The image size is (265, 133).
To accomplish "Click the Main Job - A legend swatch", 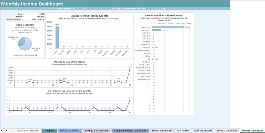I will coord(14,55).
